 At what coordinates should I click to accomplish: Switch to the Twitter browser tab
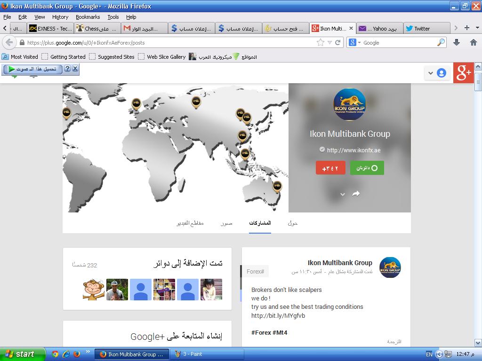426,28
